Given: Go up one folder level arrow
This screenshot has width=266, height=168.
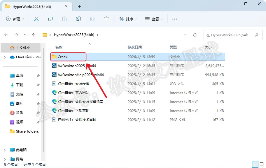Looking at the screenshot, I should (x=34, y=35).
